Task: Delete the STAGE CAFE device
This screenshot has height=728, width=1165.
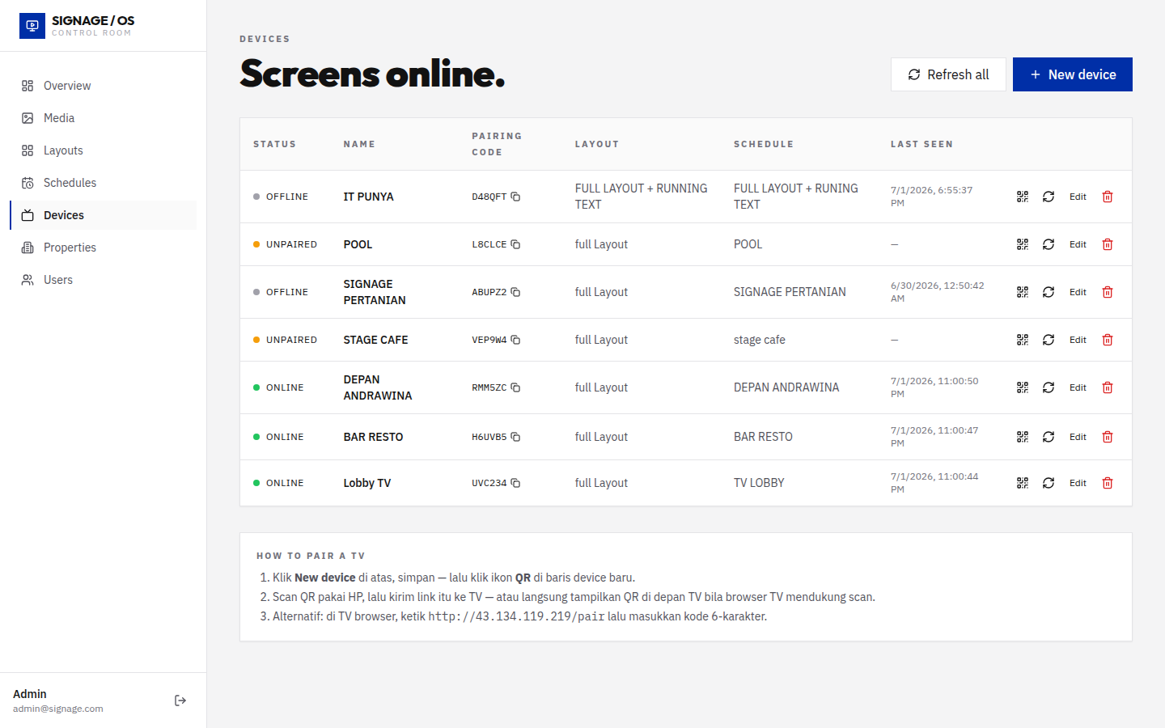Action: [1108, 340]
